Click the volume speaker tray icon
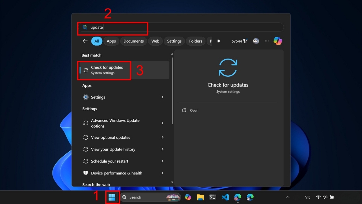 tap(325, 197)
